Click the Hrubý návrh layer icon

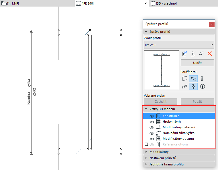click(x=159, y=122)
